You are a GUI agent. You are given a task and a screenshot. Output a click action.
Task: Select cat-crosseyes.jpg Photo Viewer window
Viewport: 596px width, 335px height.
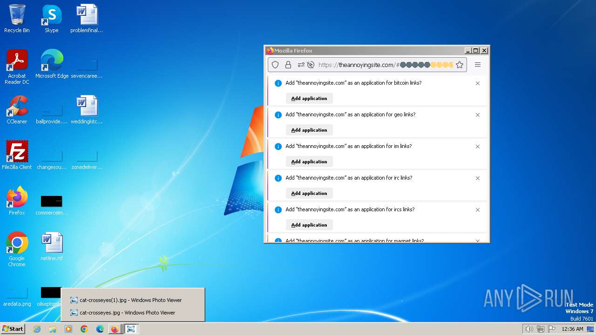pyautogui.click(x=133, y=313)
